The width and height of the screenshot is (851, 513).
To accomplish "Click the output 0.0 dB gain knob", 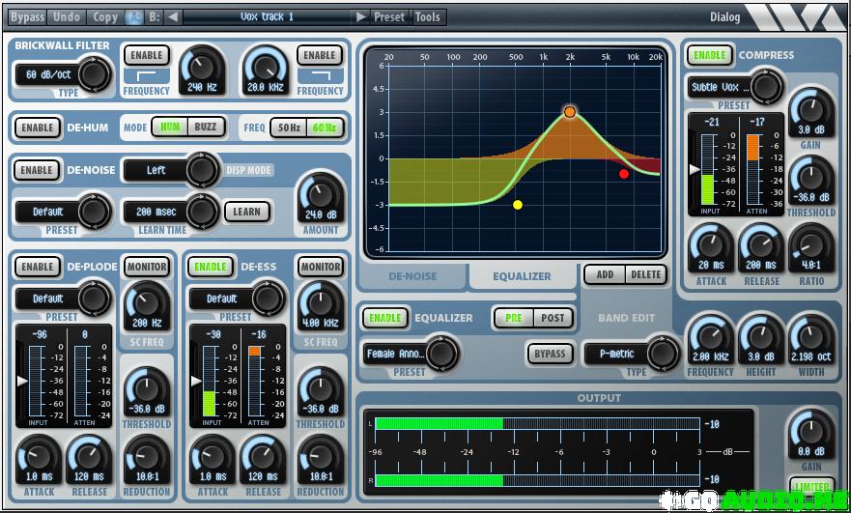I will (x=810, y=432).
